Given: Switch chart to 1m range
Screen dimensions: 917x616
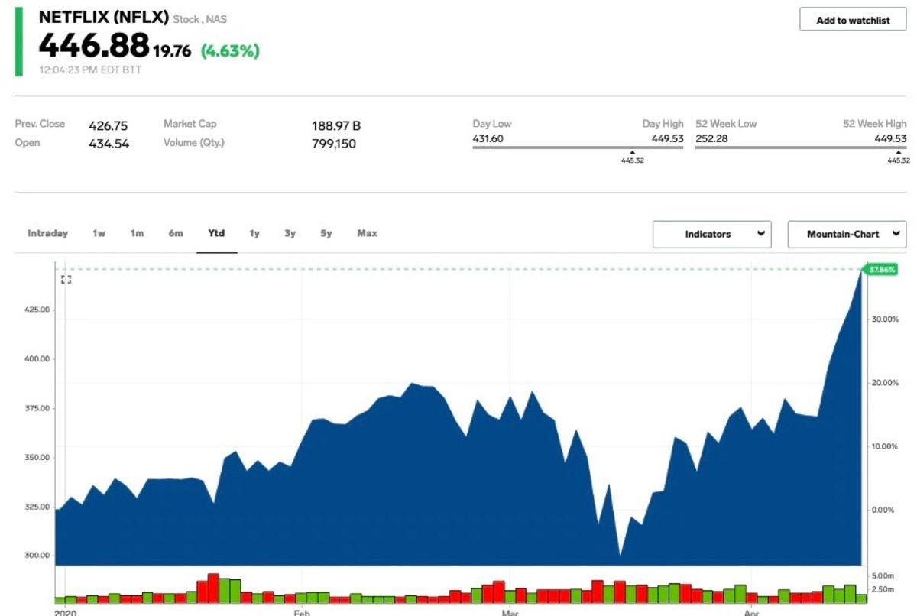Looking at the screenshot, I should [x=137, y=234].
